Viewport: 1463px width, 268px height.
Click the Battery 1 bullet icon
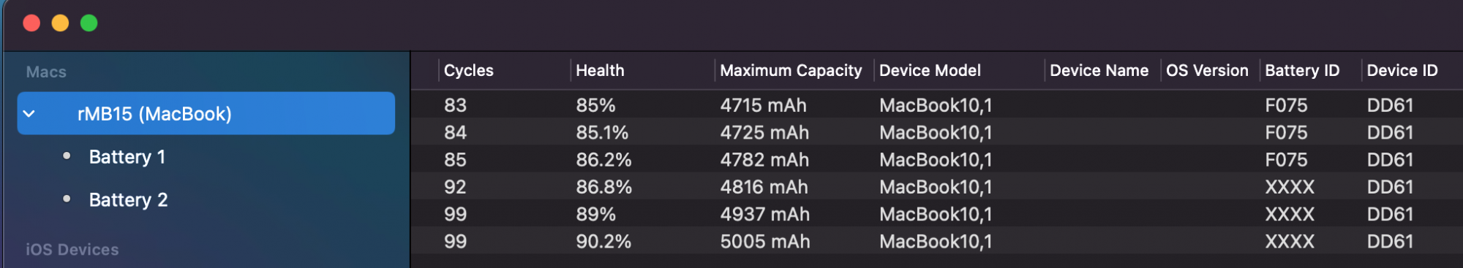(x=67, y=156)
